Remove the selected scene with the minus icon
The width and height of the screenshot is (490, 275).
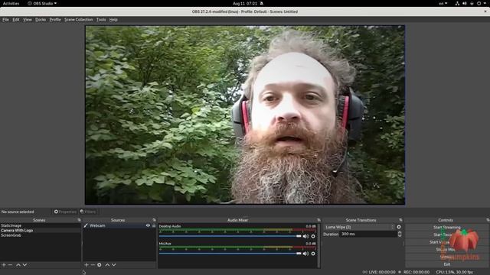click(10, 265)
